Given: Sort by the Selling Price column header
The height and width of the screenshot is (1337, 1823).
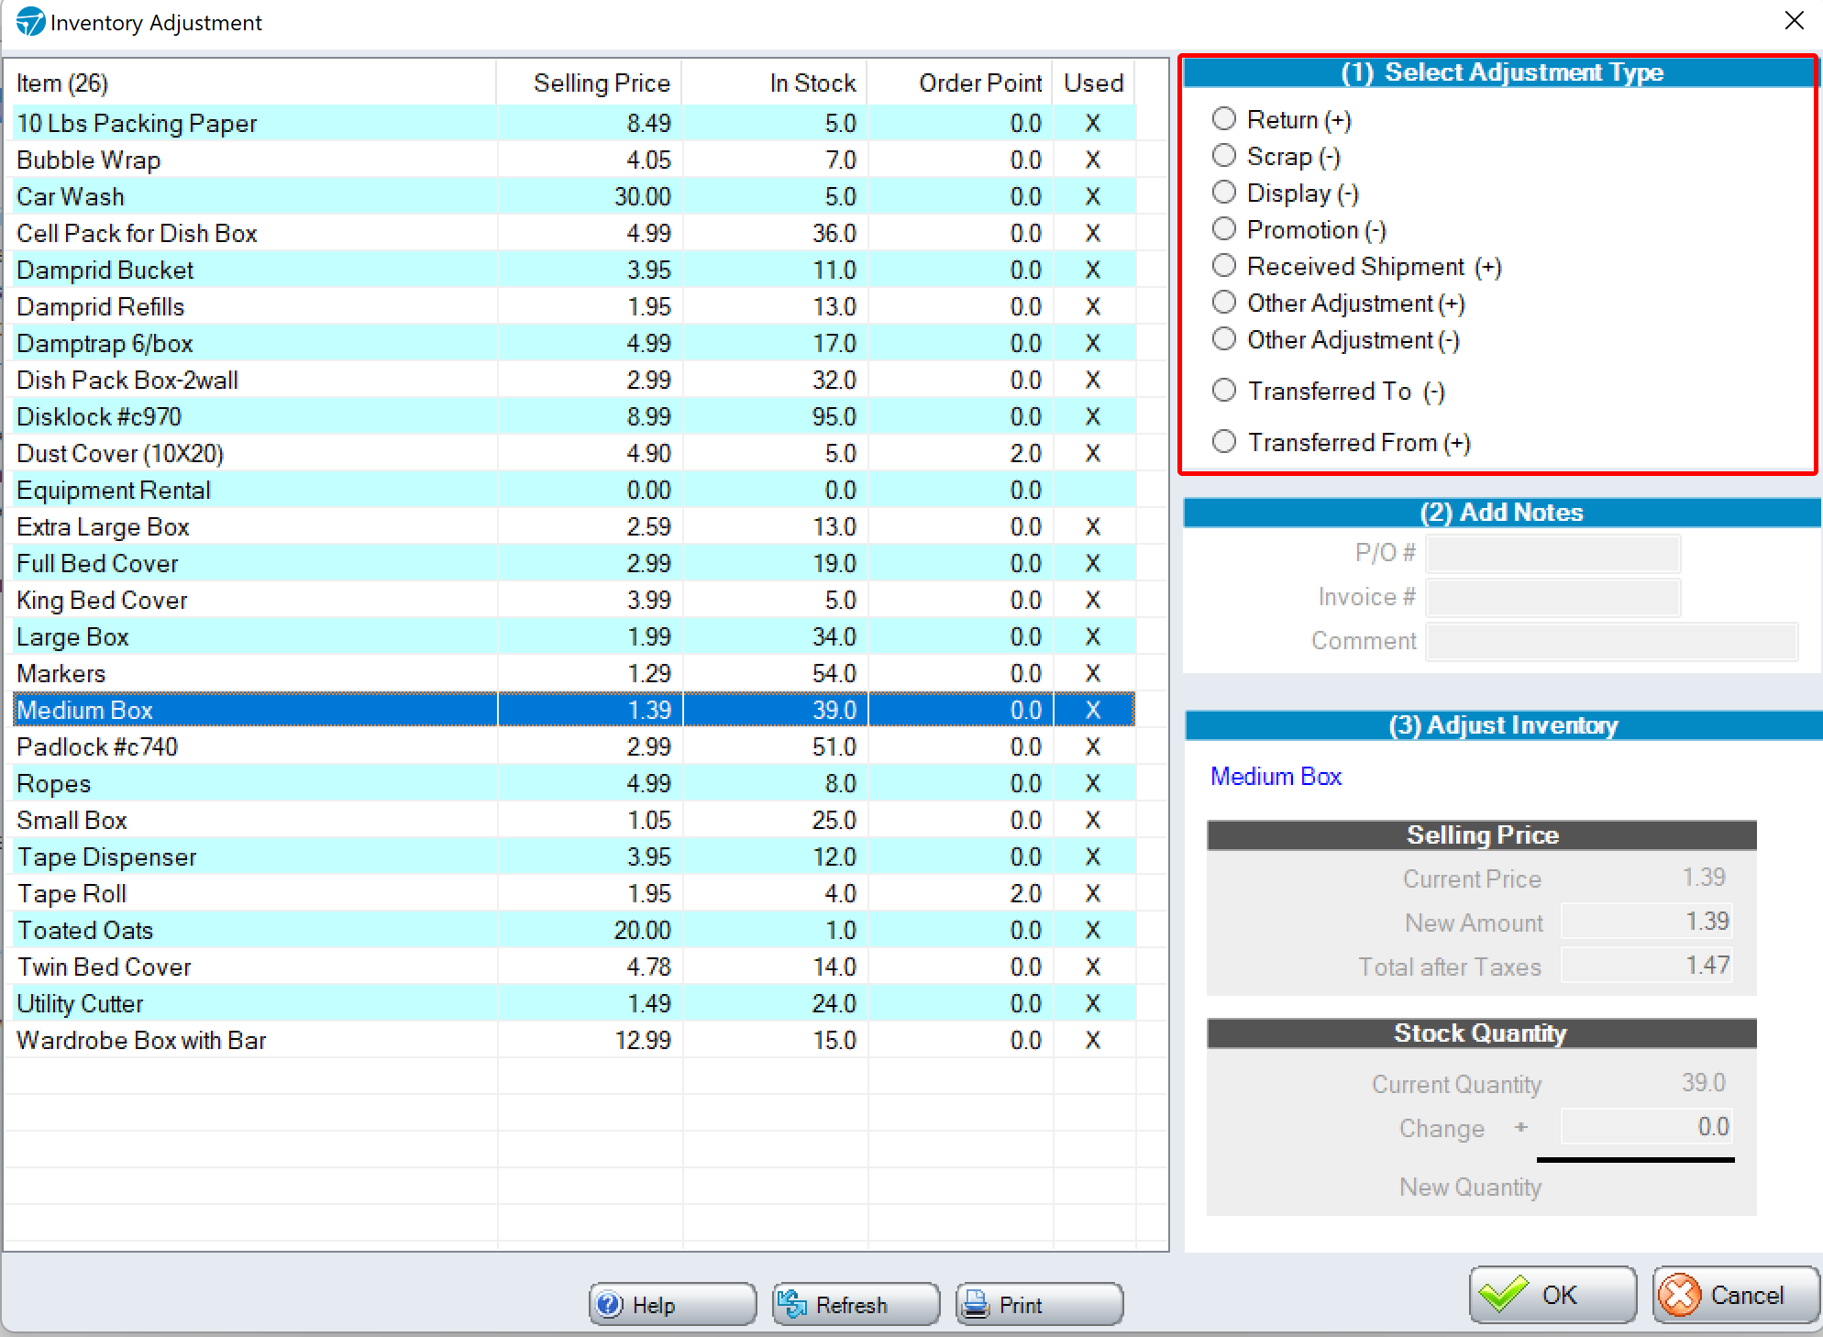Looking at the screenshot, I should [x=591, y=83].
